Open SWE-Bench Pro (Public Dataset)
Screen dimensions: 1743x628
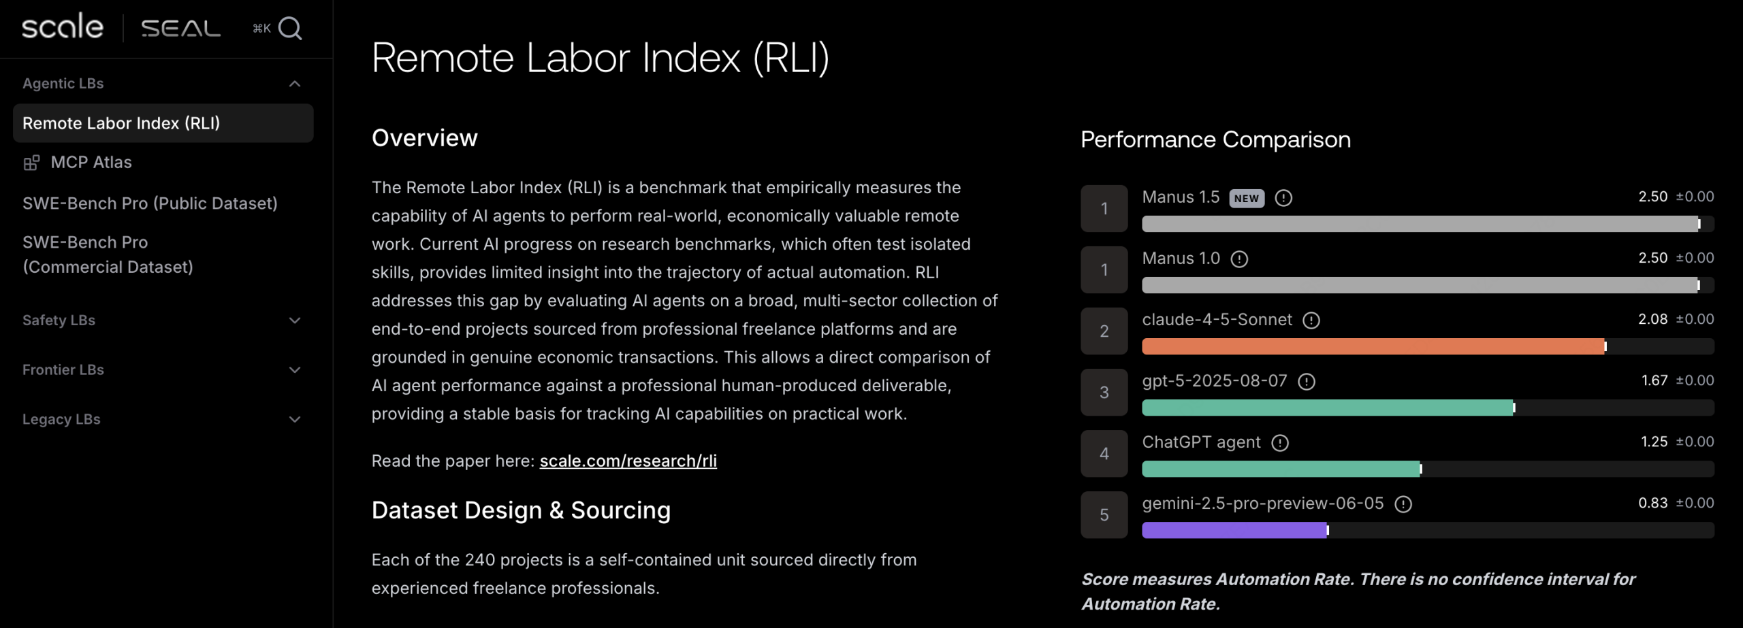(150, 203)
